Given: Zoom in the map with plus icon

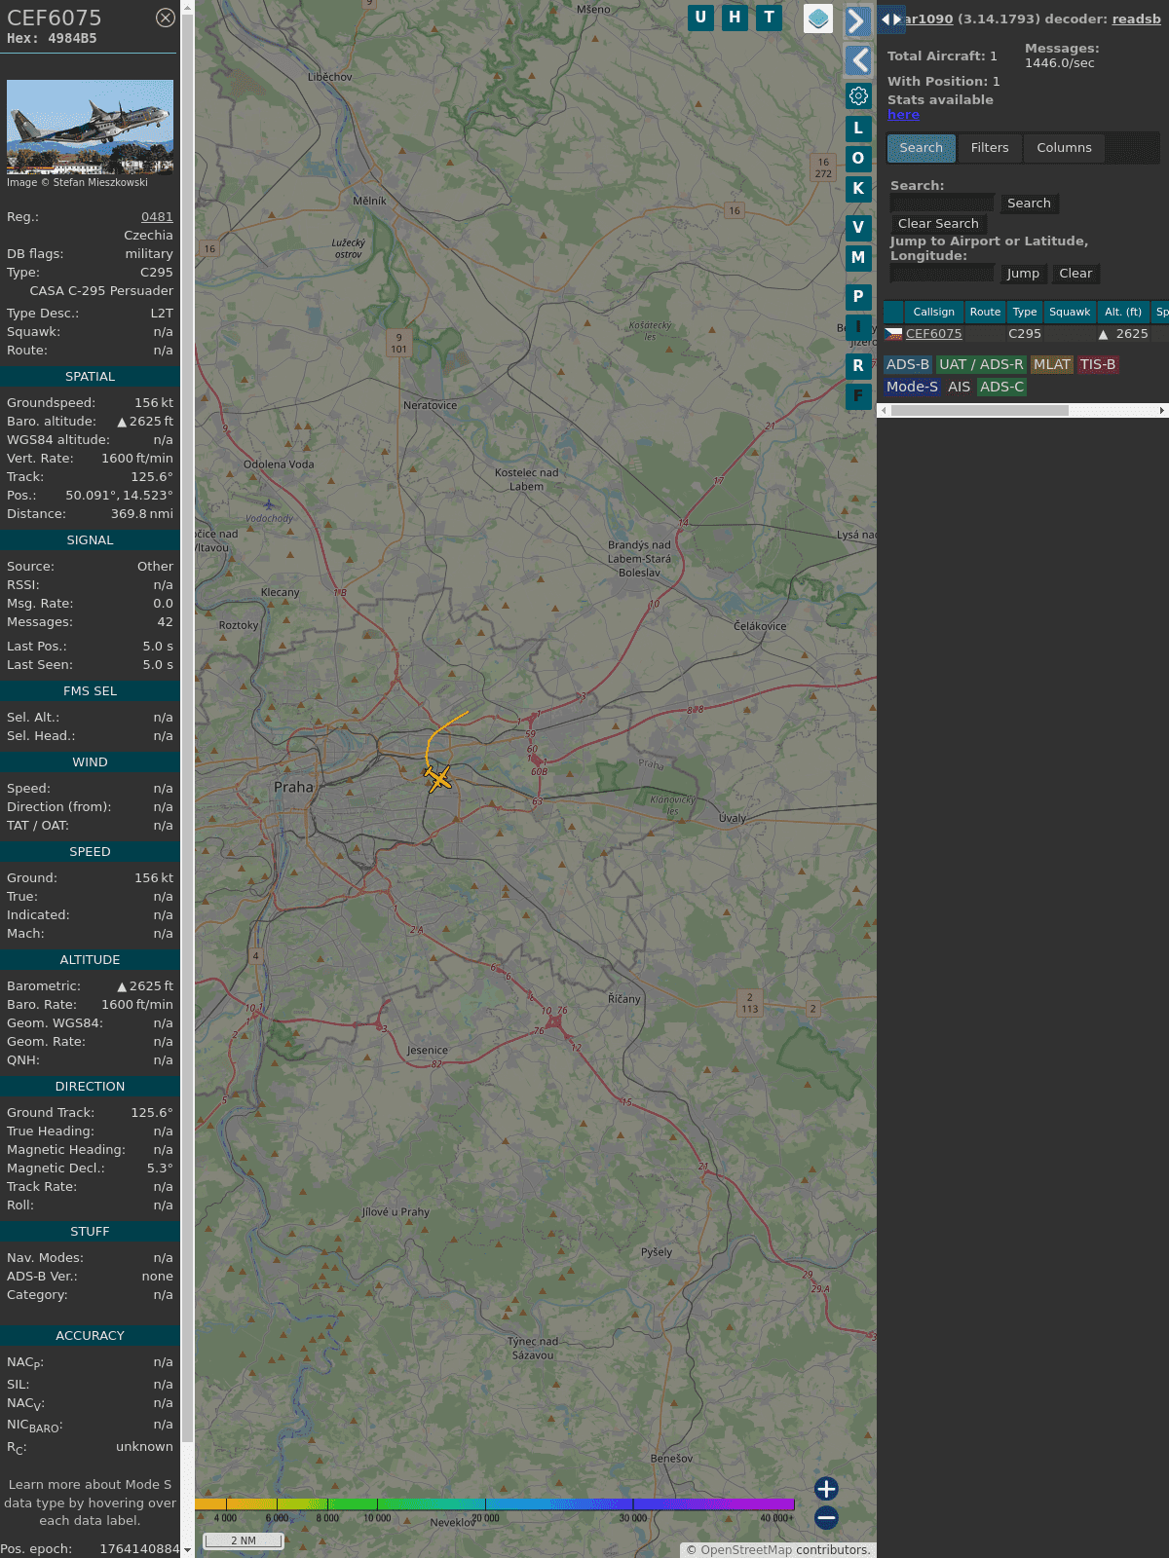Looking at the screenshot, I should click(x=826, y=1488).
